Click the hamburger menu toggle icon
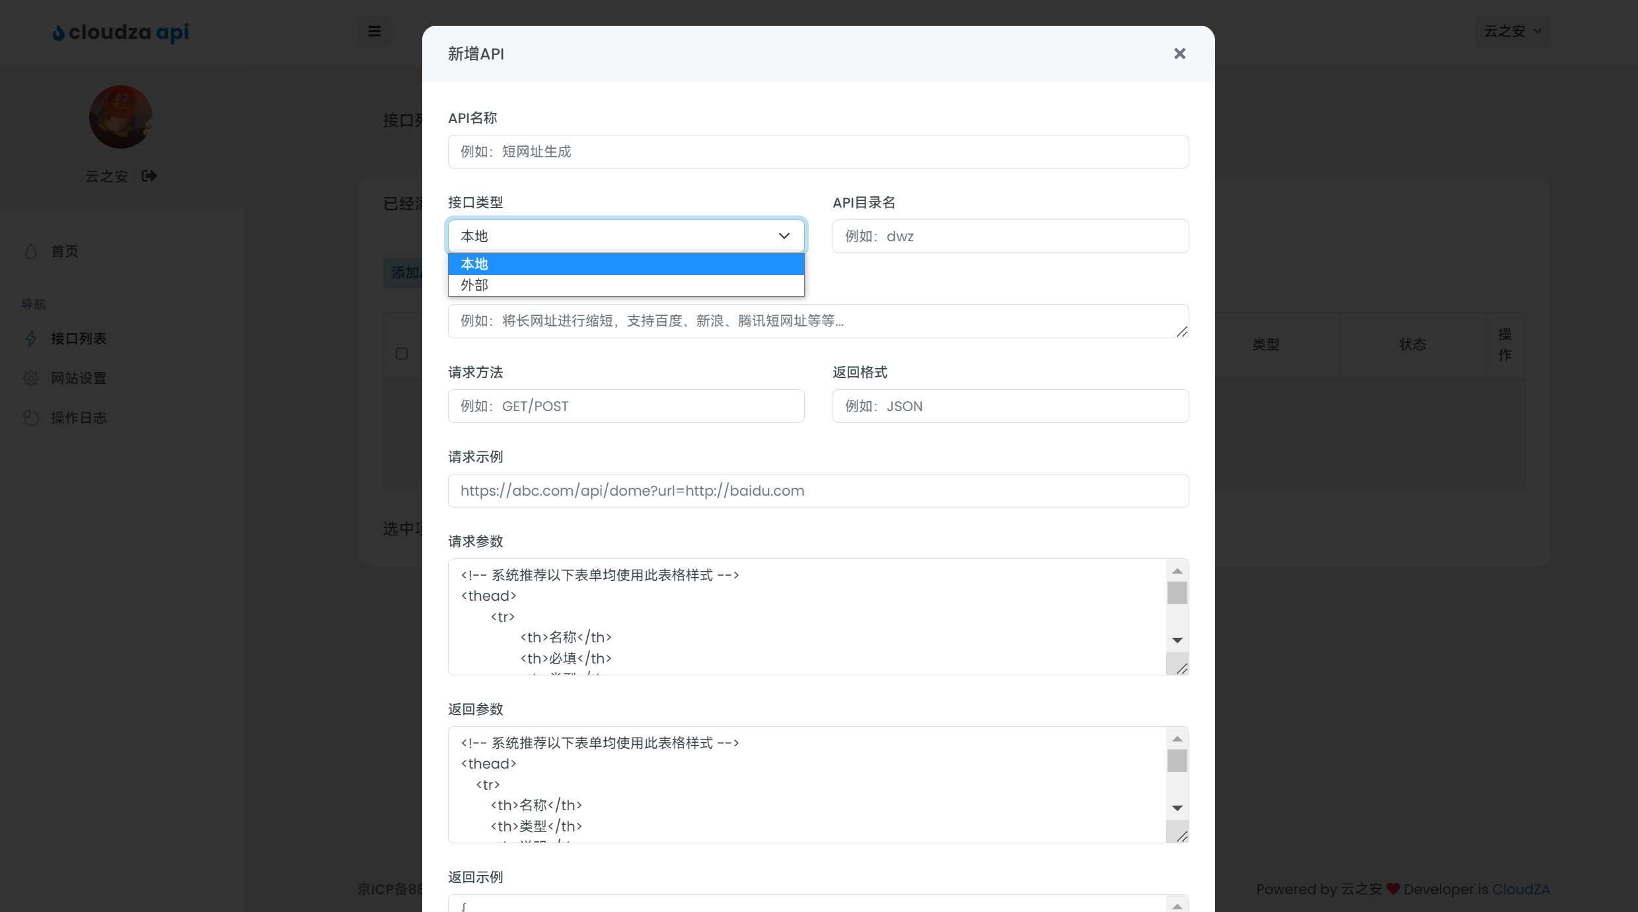The width and height of the screenshot is (1638, 912). click(x=374, y=31)
